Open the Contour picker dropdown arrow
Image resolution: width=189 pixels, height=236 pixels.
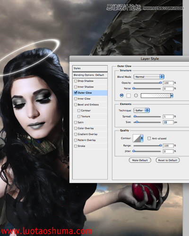tap(142, 138)
